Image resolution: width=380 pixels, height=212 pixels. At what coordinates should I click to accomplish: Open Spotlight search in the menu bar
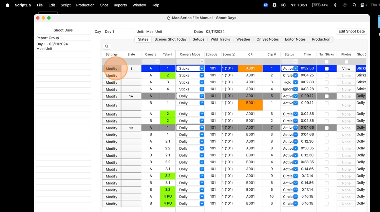(354, 5)
